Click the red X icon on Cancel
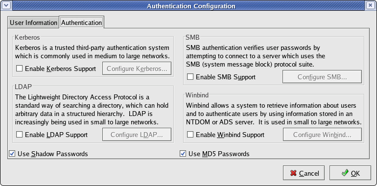 (x=293, y=173)
